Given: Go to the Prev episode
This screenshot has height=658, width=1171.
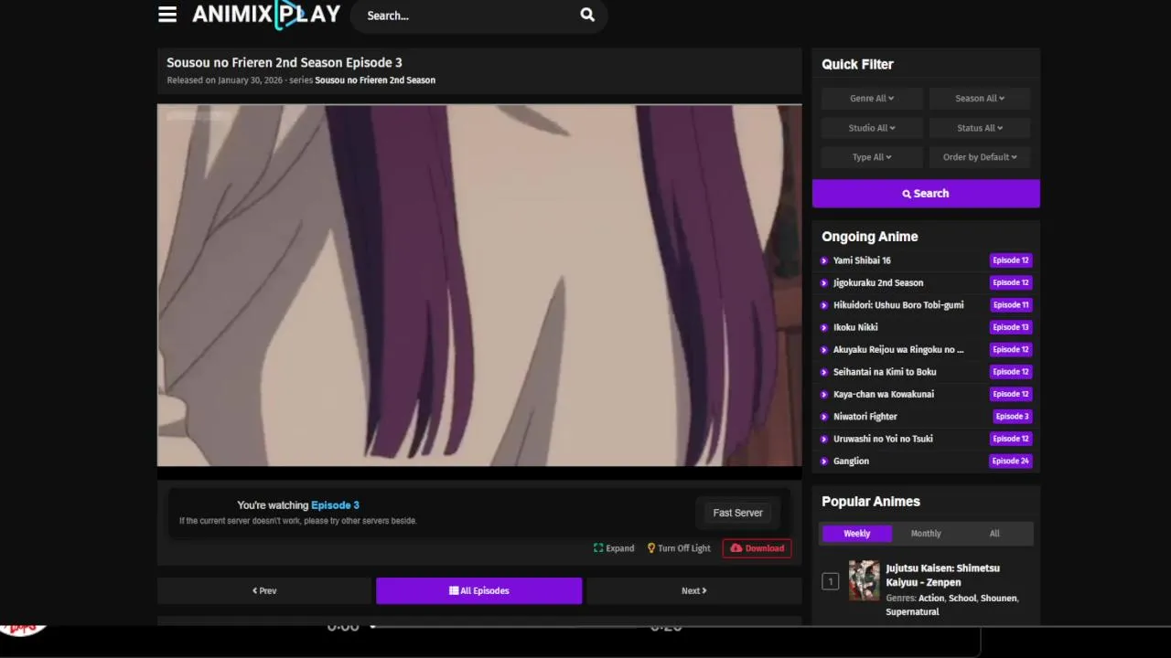Looking at the screenshot, I should tap(264, 591).
